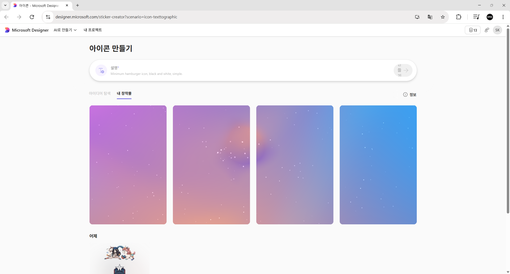Viewport: 510px width, 274px height.
Task: Click the 설명 description input field
Action: [x=250, y=71]
